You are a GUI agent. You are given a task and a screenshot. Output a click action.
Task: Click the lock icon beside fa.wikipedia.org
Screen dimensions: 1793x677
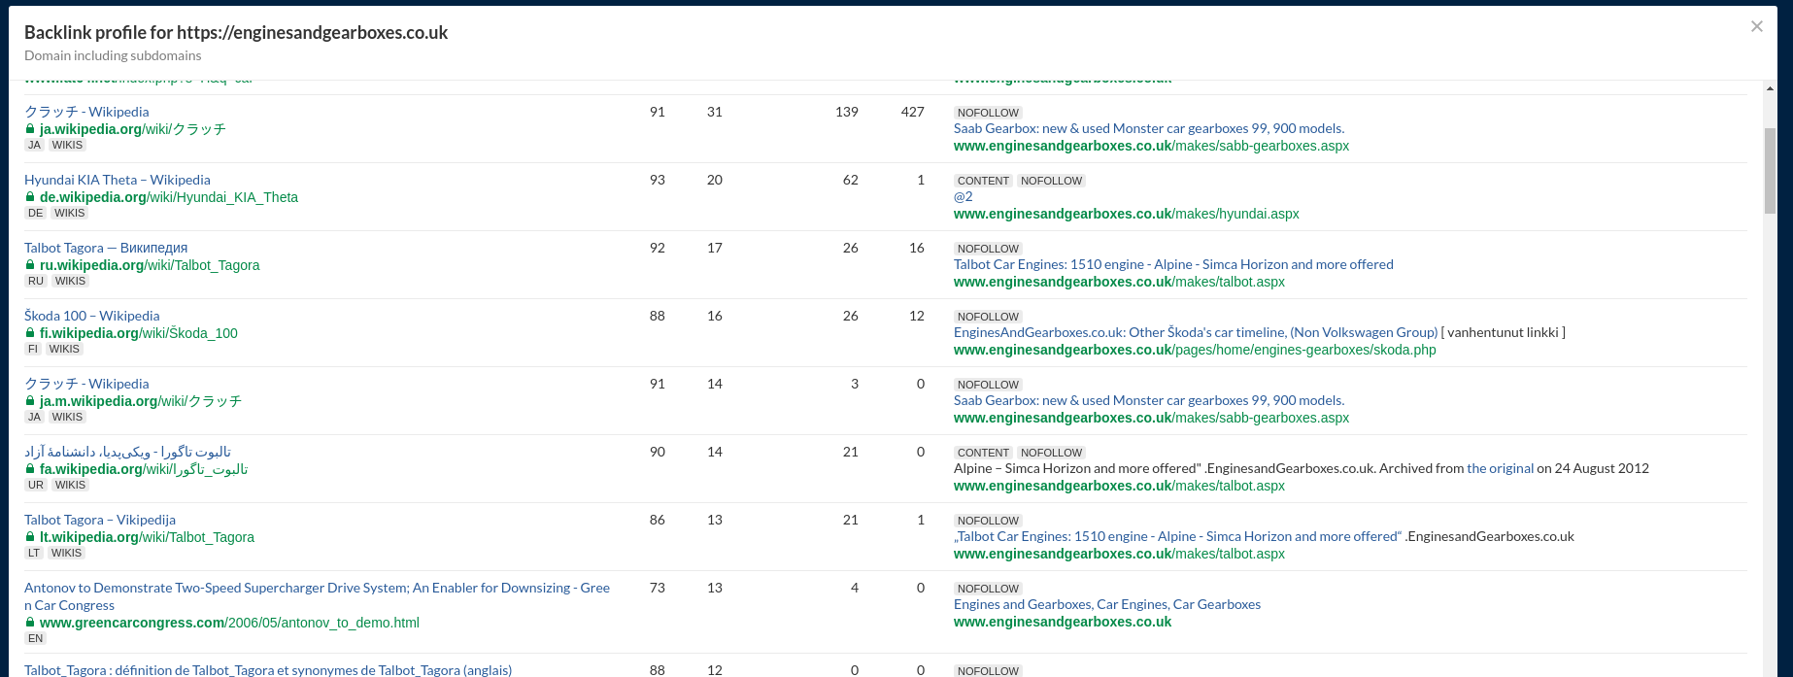(x=30, y=469)
